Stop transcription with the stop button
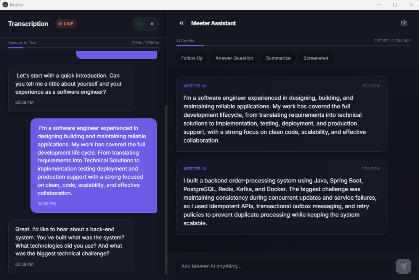The height and width of the screenshot is (280, 419). (x=152, y=24)
